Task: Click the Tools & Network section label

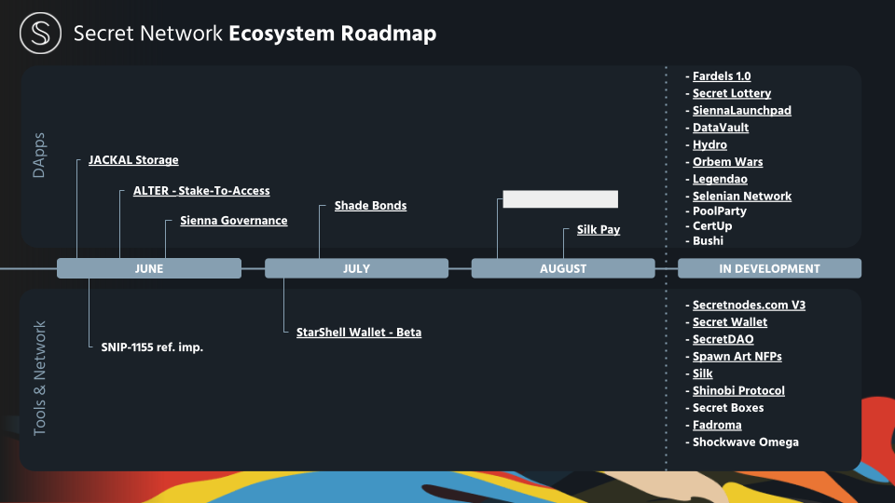Action: point(39,378)
